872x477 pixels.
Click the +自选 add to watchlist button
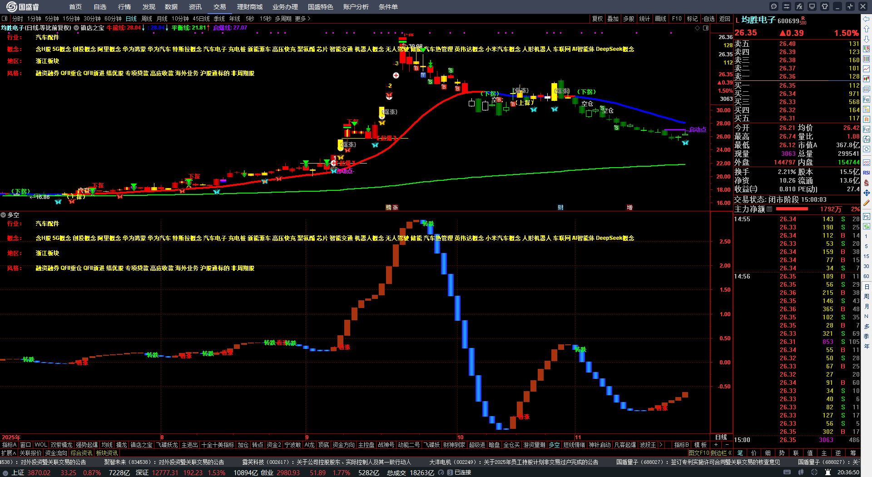(x=708, y=19)
